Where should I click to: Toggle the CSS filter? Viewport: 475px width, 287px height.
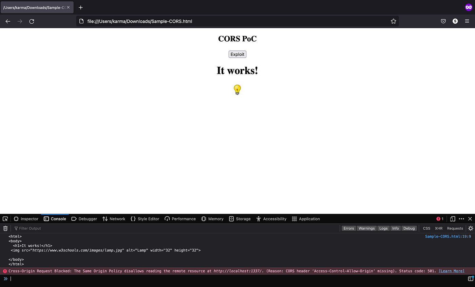click(426, 228)
